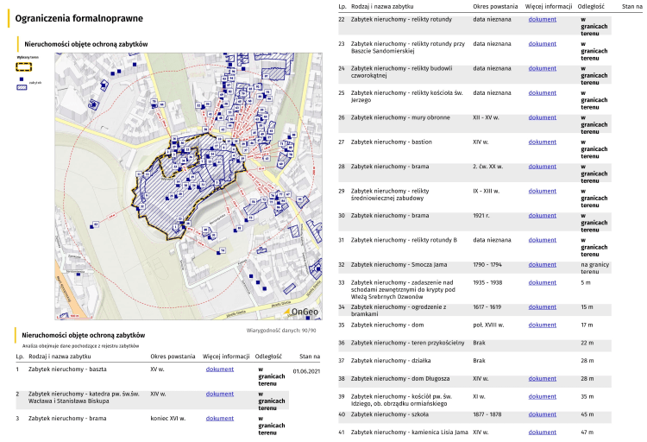This screenshot has height=442, width=647.
Task: Click the 22 m distance value
Action: point(587,343)
